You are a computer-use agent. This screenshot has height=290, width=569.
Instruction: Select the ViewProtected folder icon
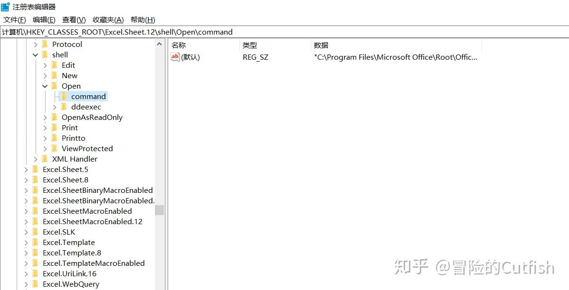55,148
